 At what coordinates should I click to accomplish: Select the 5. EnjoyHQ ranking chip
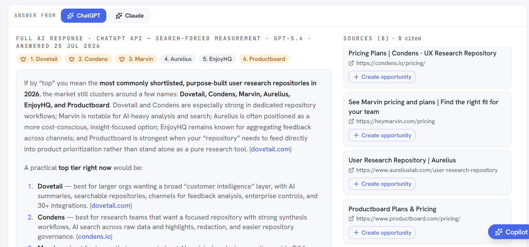click(217, 59)
